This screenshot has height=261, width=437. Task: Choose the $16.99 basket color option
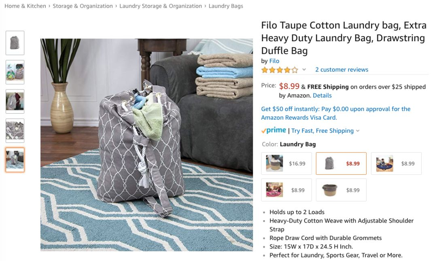coord(286,163)
